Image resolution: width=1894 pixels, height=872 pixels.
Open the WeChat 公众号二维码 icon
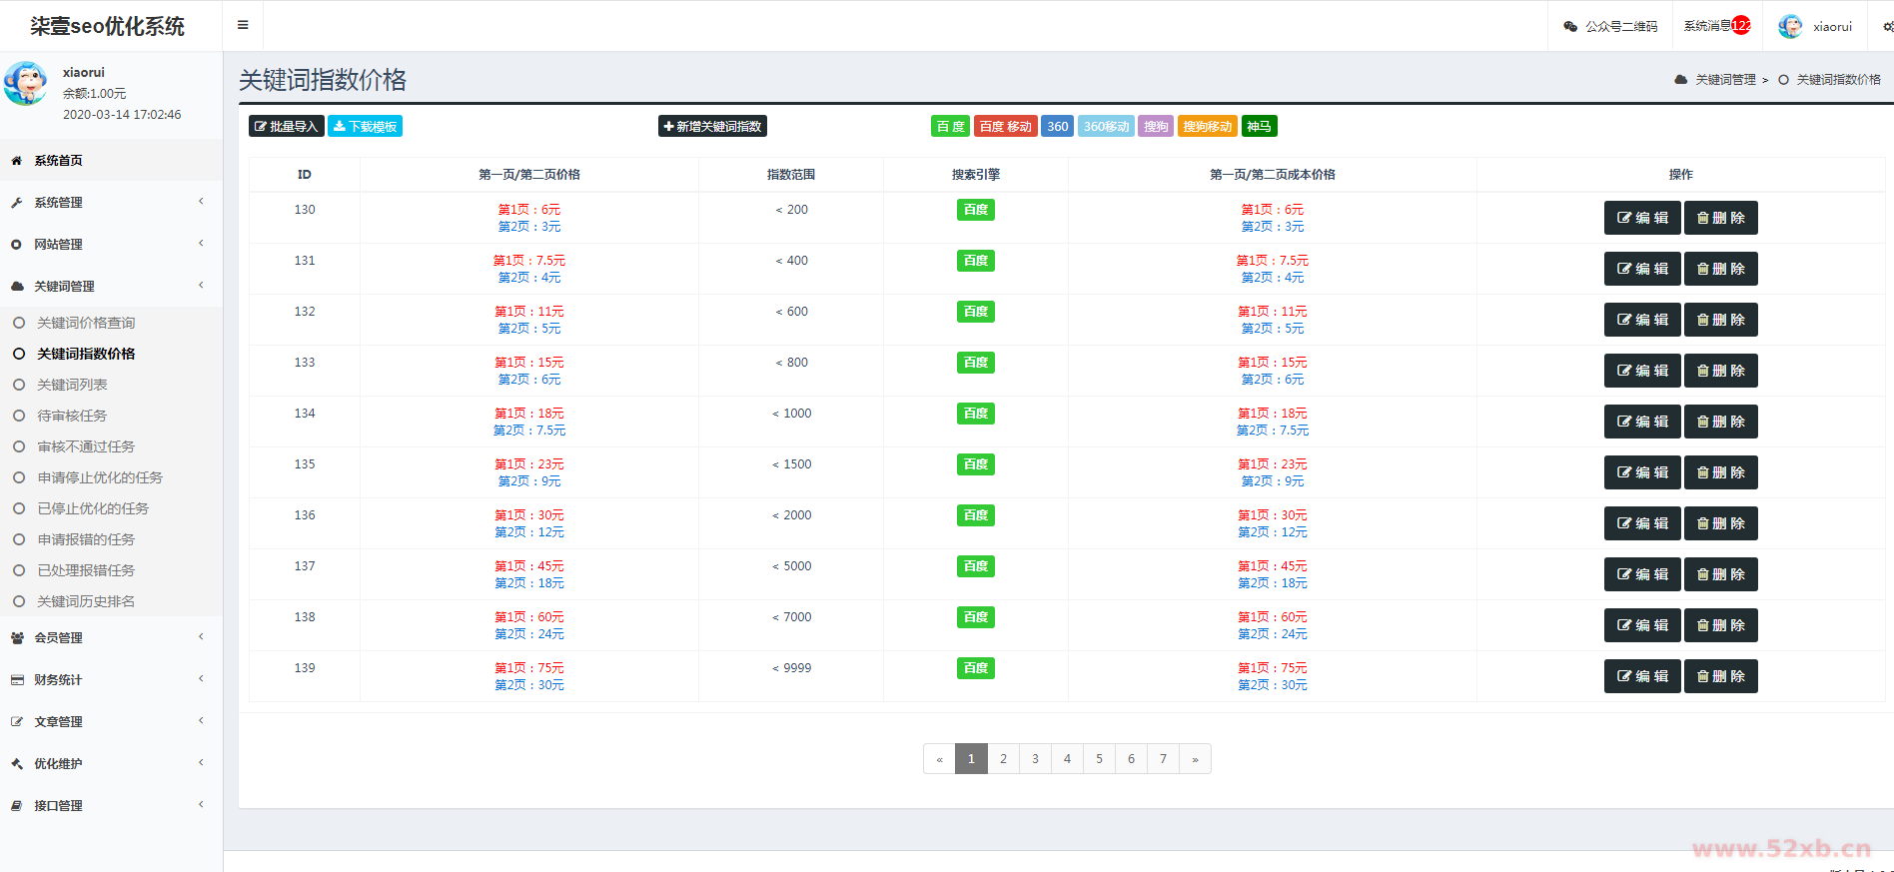coord(1570,27)
